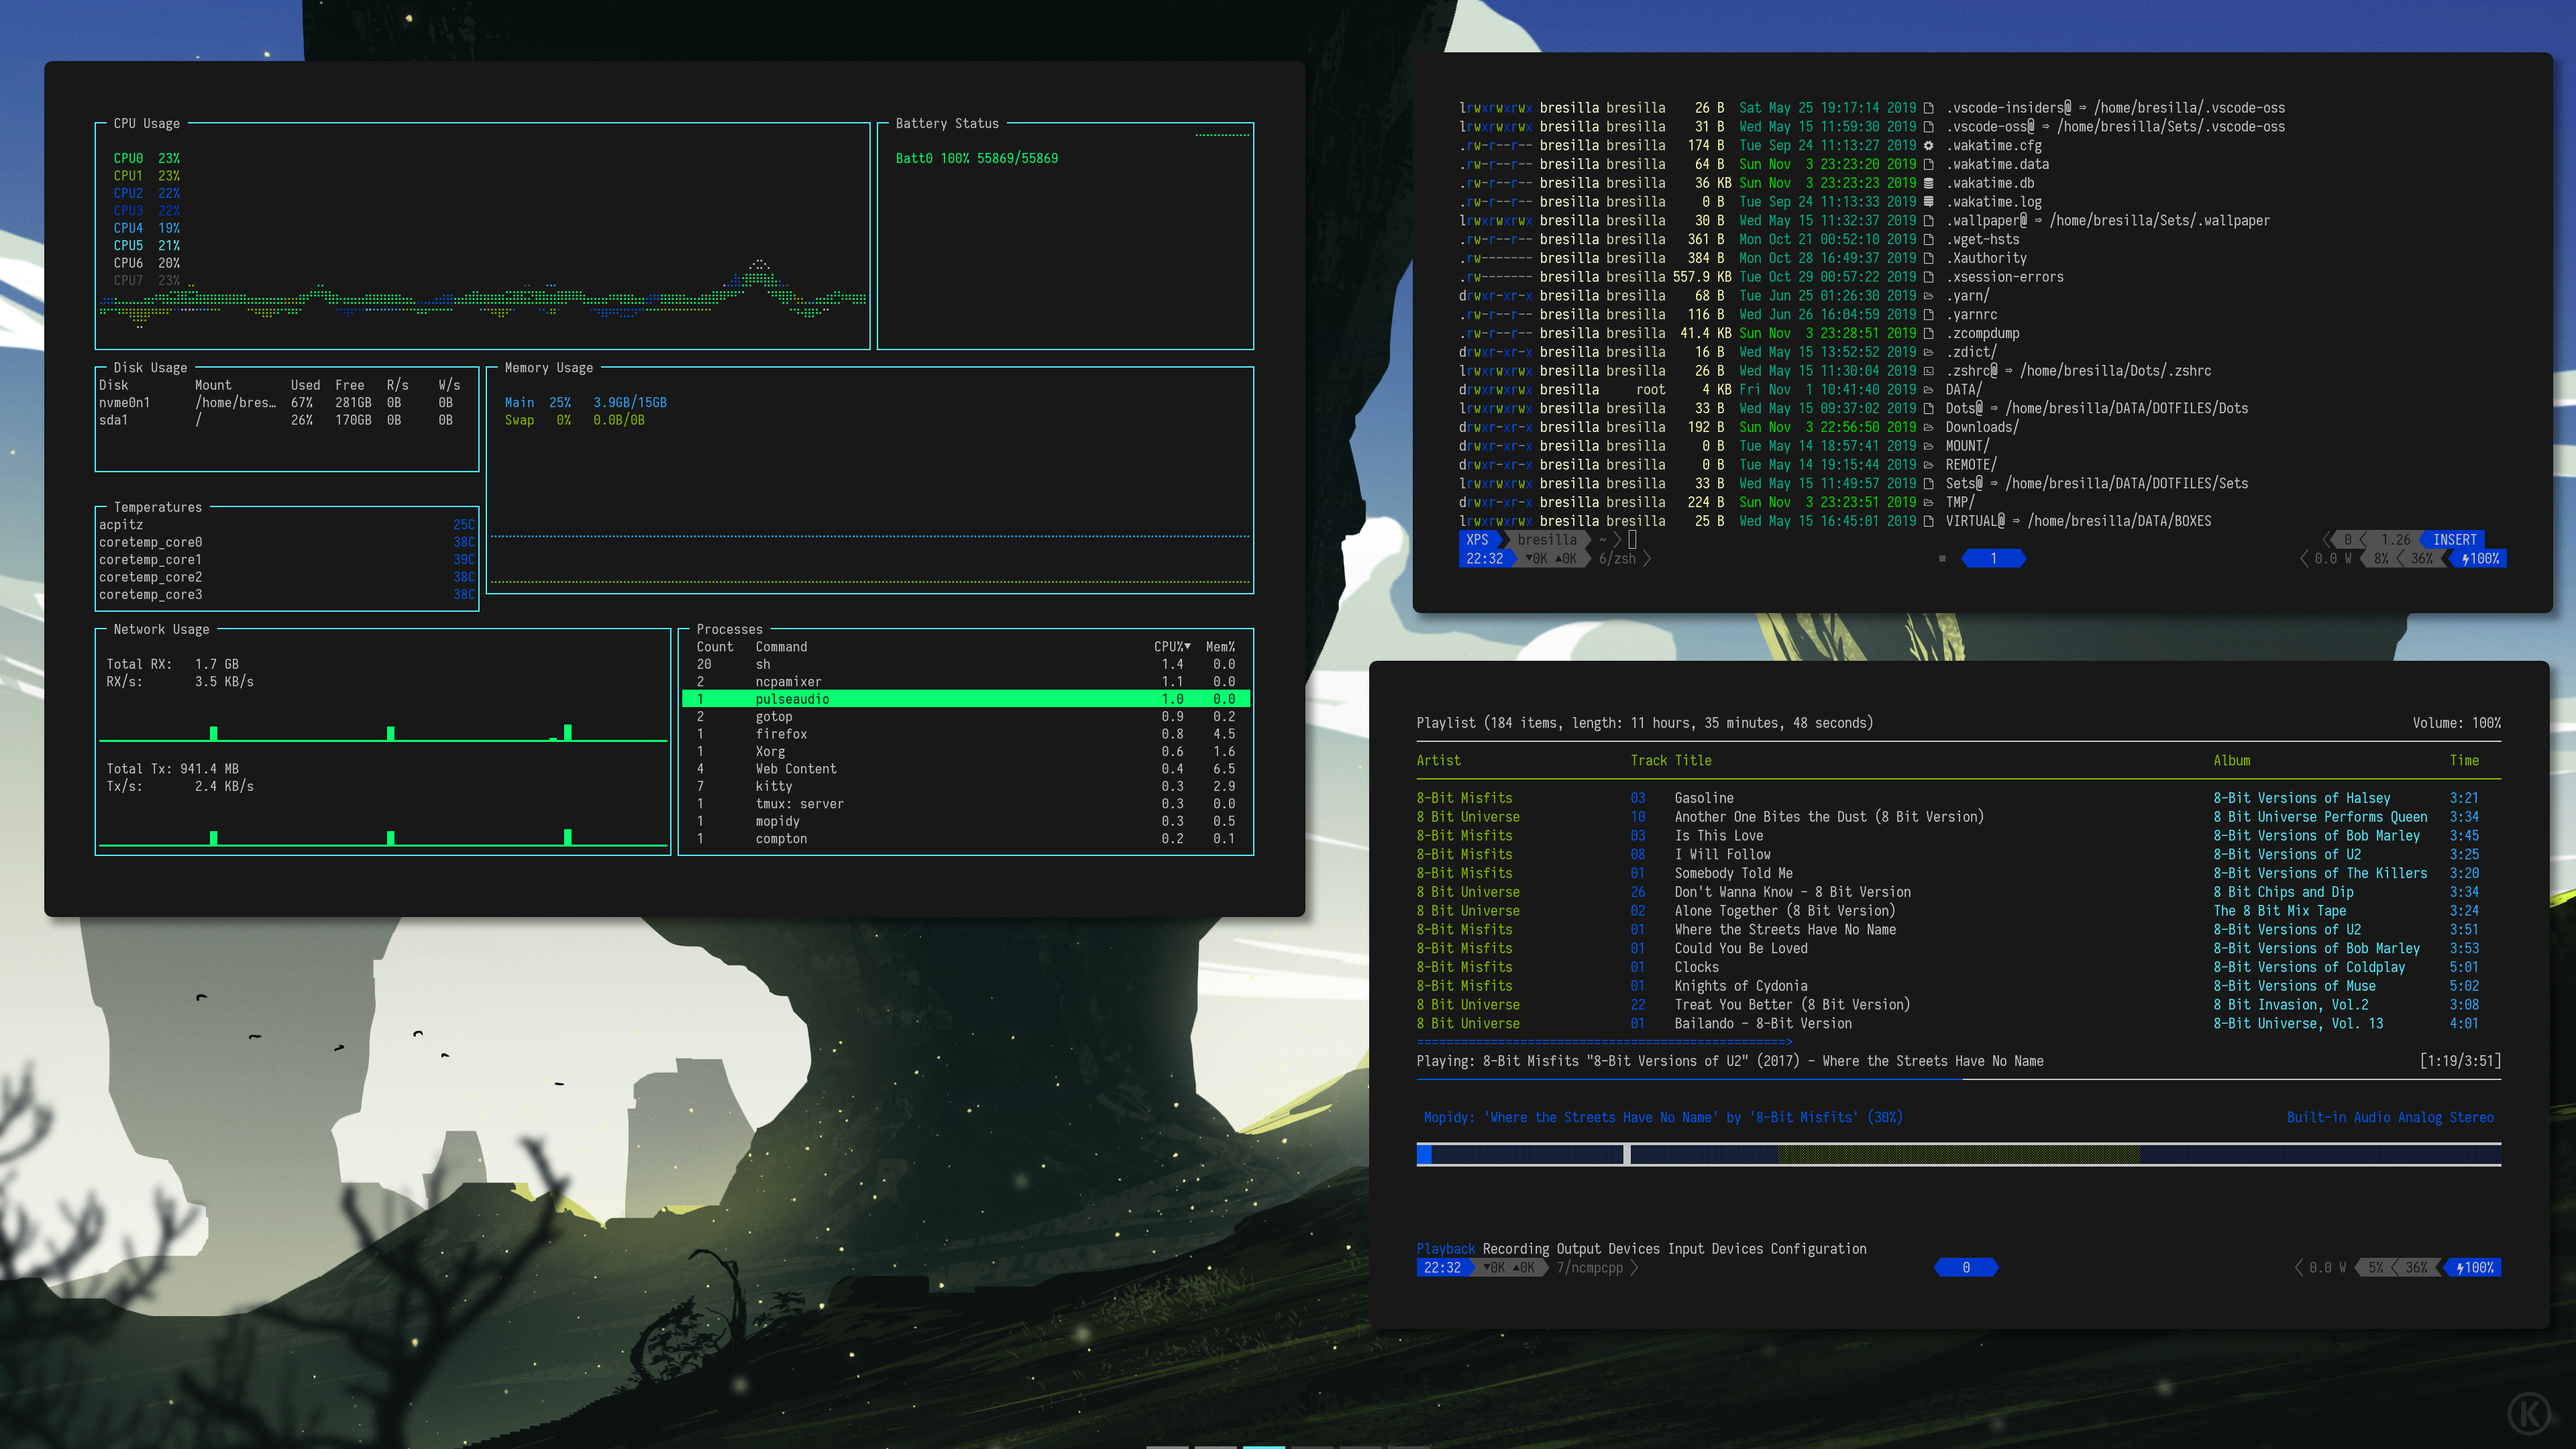
Task: Click the file icon beside .zcompdump
Action: click(x=1928, y=334)
